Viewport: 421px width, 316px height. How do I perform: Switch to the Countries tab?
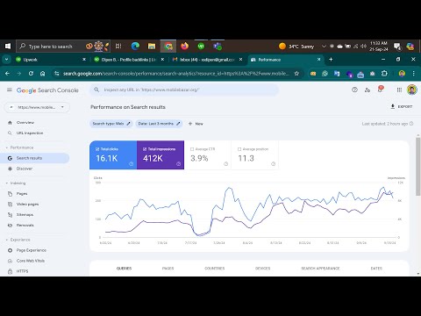[215, 269]
